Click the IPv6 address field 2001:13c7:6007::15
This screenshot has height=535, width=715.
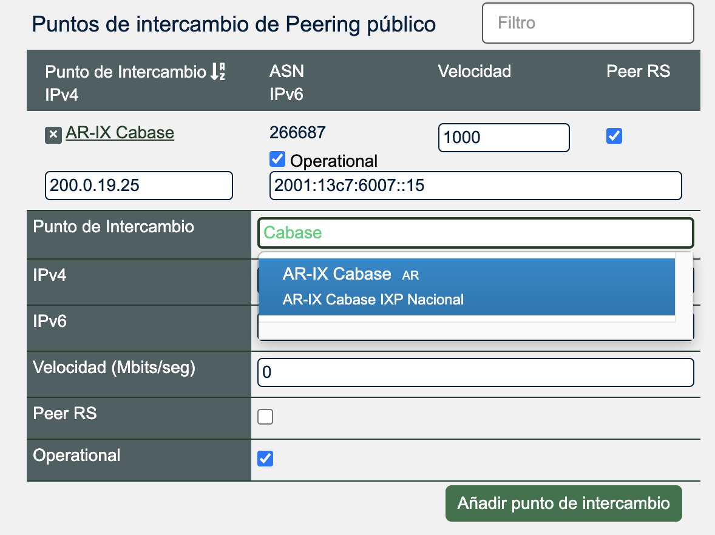(475, 186)
